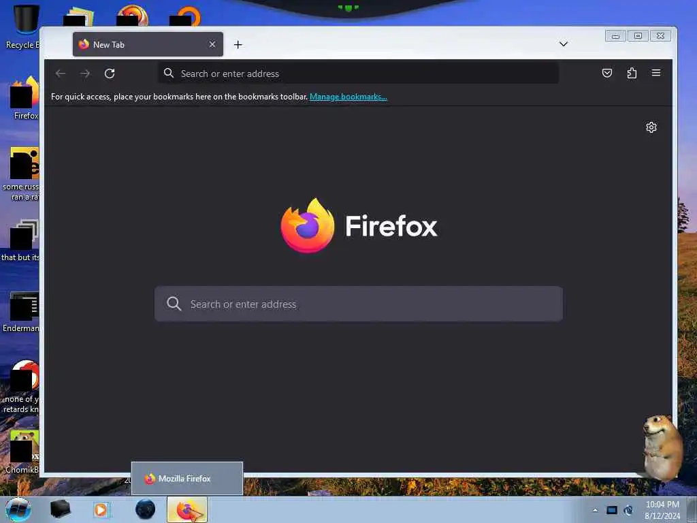
Task: Open the dark globe taskbar icon
Action: [145, 509]
